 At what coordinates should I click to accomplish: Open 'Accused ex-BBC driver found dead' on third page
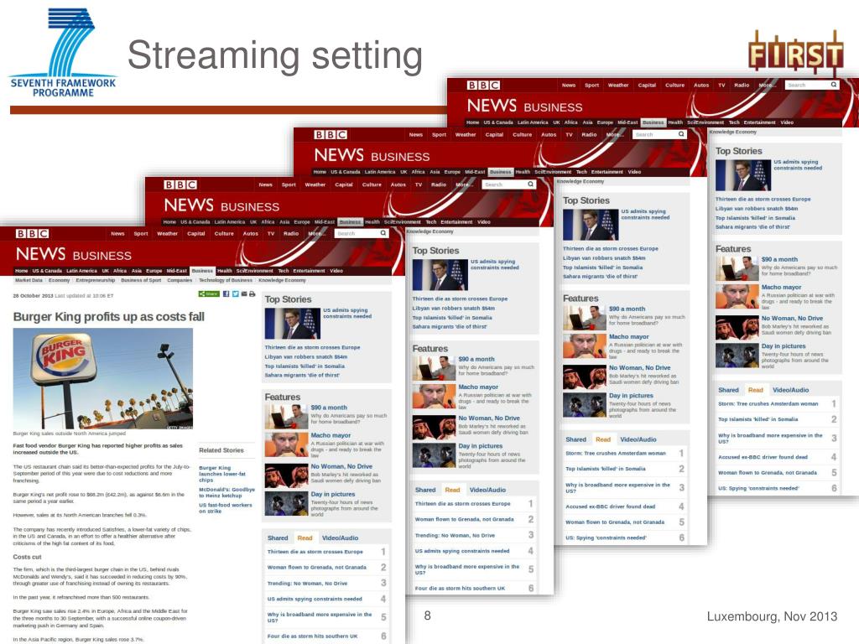(x=610, y=506)
